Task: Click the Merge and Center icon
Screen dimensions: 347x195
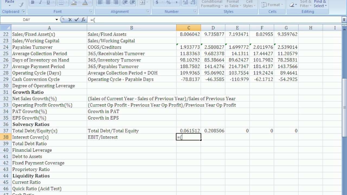Action: coord(142,3)
